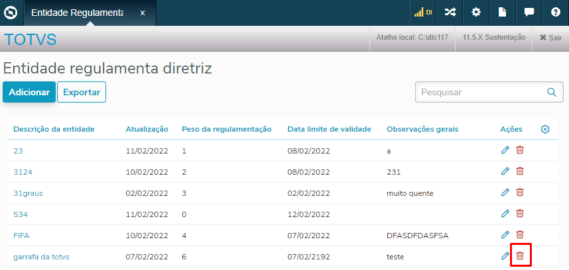569x270 pixels.
Task: Select the 'teste' observation cell
Action: click(395, 257)
